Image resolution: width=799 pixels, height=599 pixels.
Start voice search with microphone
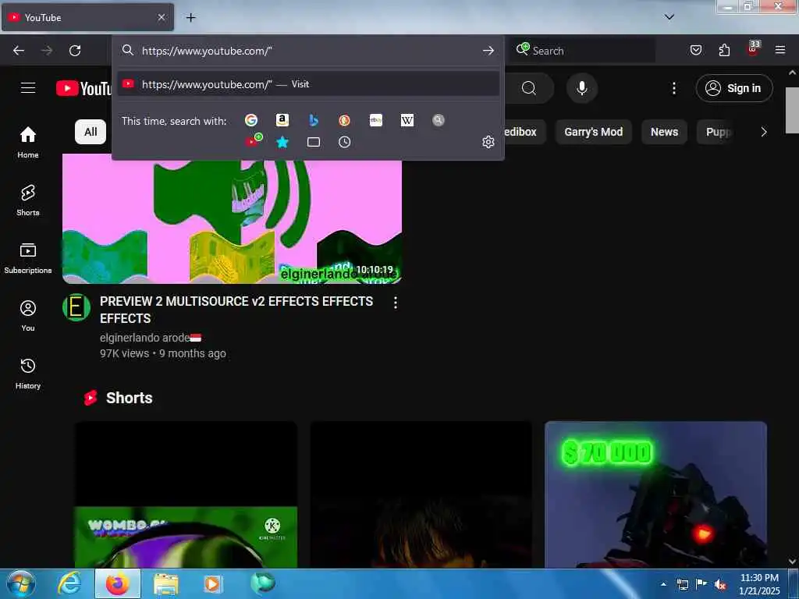(x=582, y=88)
